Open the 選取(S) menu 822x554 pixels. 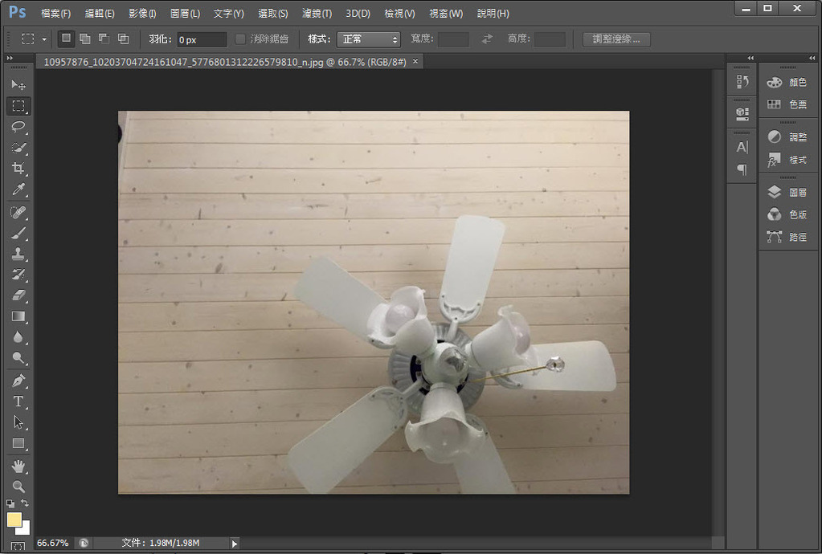[272, 14]
